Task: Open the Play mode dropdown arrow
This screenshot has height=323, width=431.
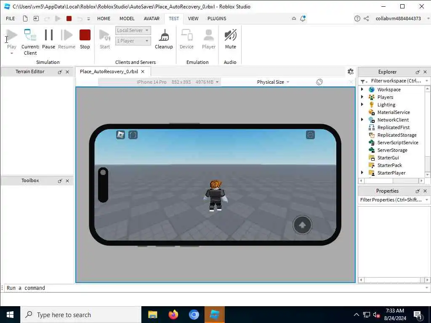Action: pyautogui.click(x=11, y=53)
